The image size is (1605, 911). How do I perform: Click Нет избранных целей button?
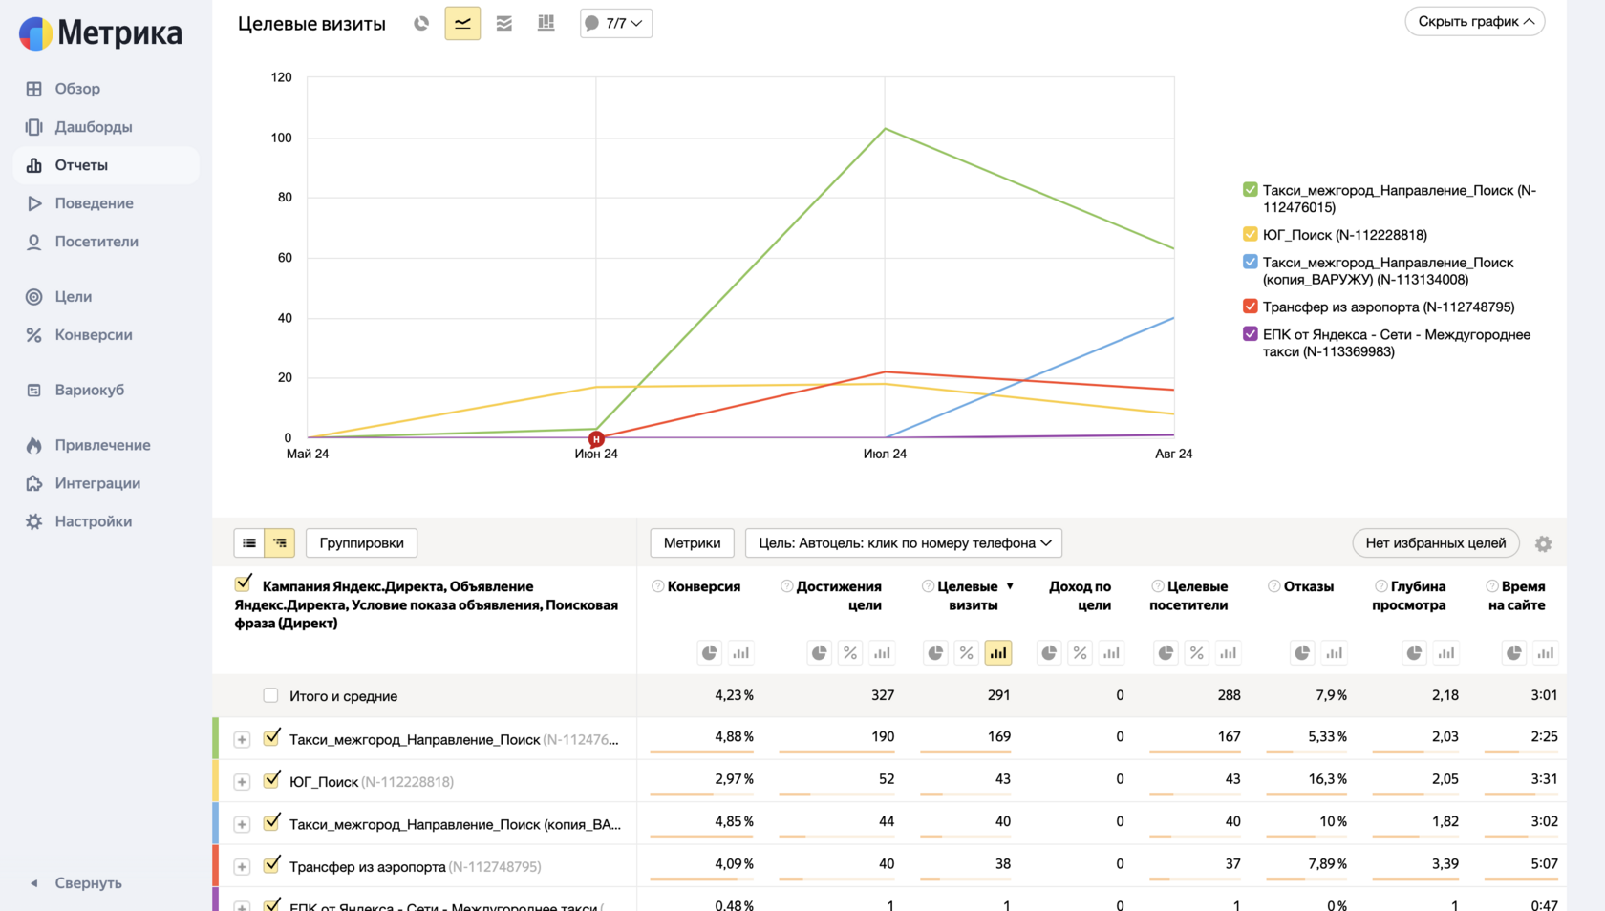coord(1436,543)
